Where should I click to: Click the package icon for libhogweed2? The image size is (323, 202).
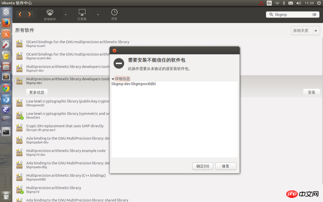click(19, 103)
